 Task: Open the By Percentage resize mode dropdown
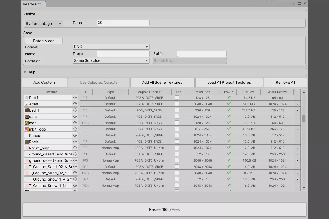pos(43,24)
